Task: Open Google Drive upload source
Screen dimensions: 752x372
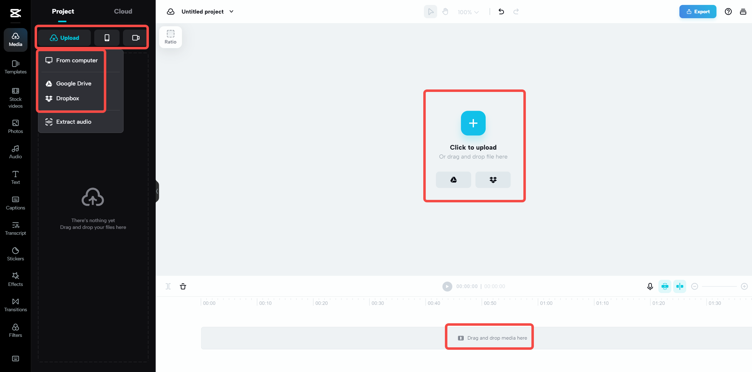Action: point(74,83)
